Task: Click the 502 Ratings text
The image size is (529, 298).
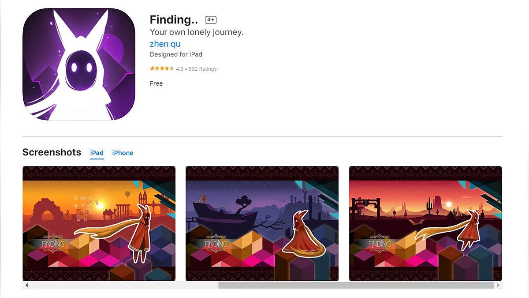Action: pos(202,69)
